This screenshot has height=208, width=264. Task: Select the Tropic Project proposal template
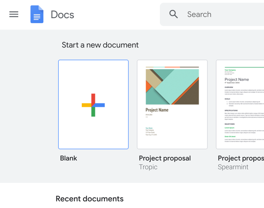(x=172, y=104)
